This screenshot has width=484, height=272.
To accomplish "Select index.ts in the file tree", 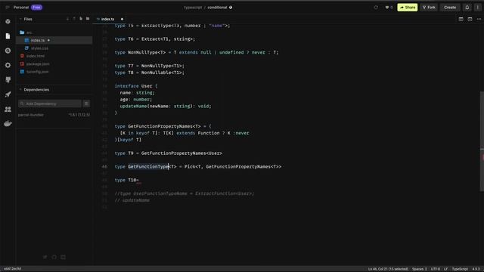I will (x=54, y=40).
